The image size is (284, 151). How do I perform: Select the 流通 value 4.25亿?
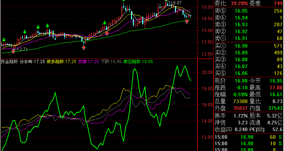[275, 123]
